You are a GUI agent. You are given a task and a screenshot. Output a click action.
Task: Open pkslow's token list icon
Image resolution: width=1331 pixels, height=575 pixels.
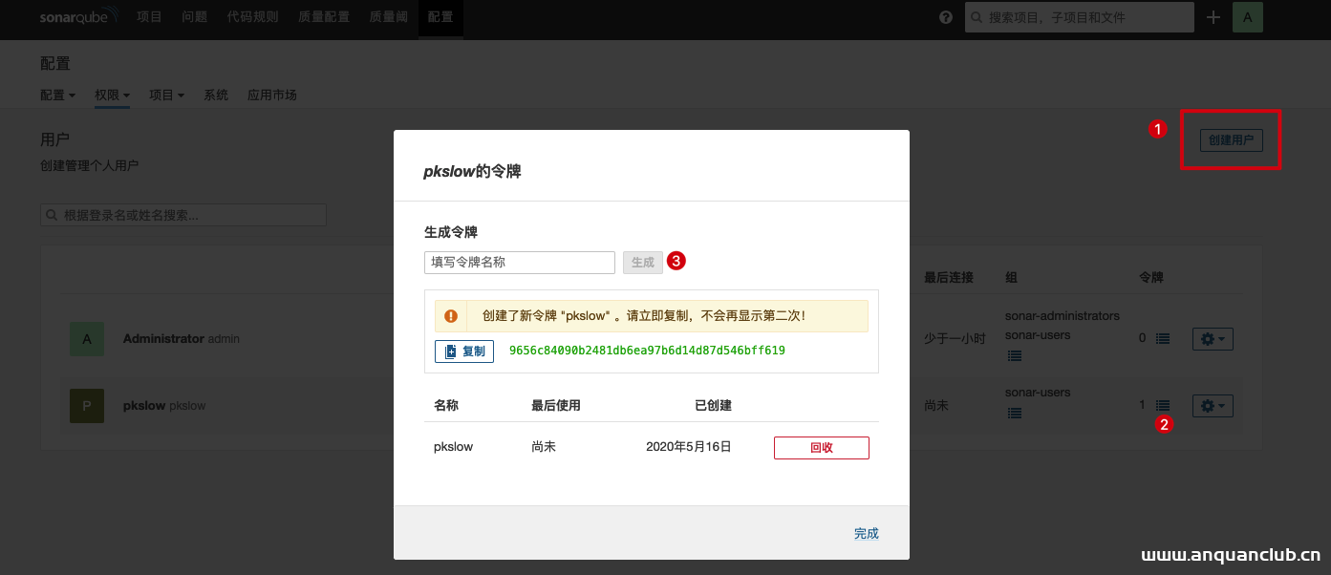(1163, 405)
